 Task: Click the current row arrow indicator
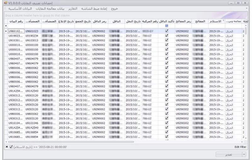(6, 31)
